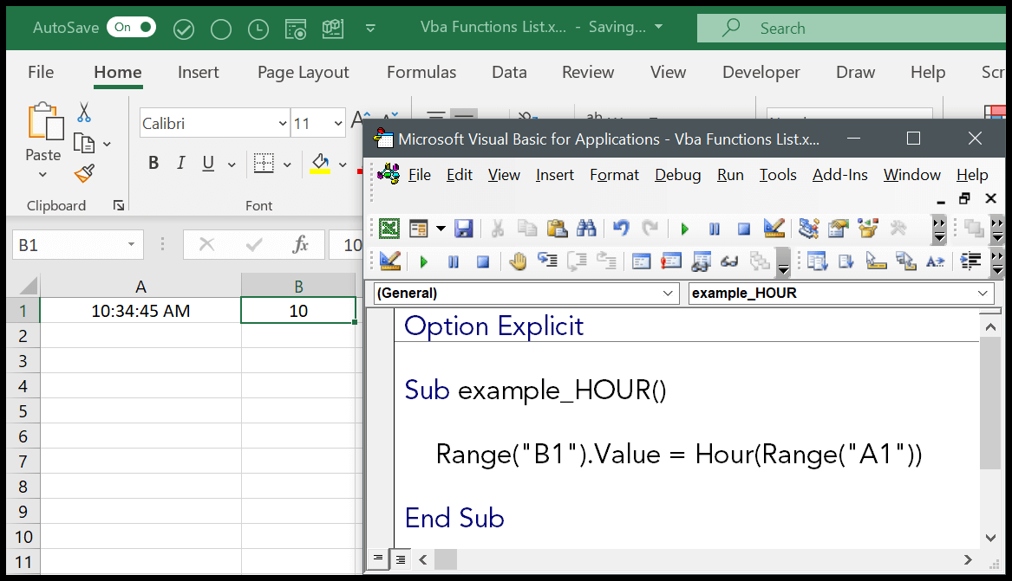Screen dimensions: 1012x581
Task: Click the Undo icon in the VBA toolbar
Action: (621, 228)
